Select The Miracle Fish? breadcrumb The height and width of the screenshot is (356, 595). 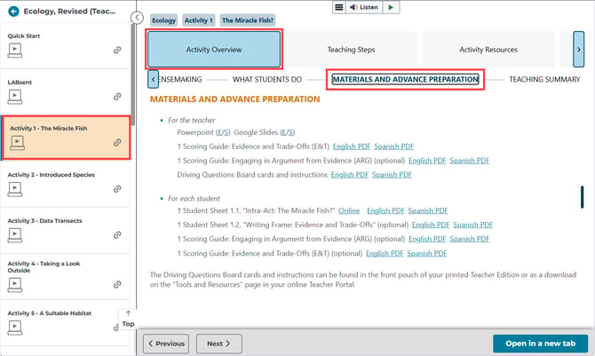248,20
